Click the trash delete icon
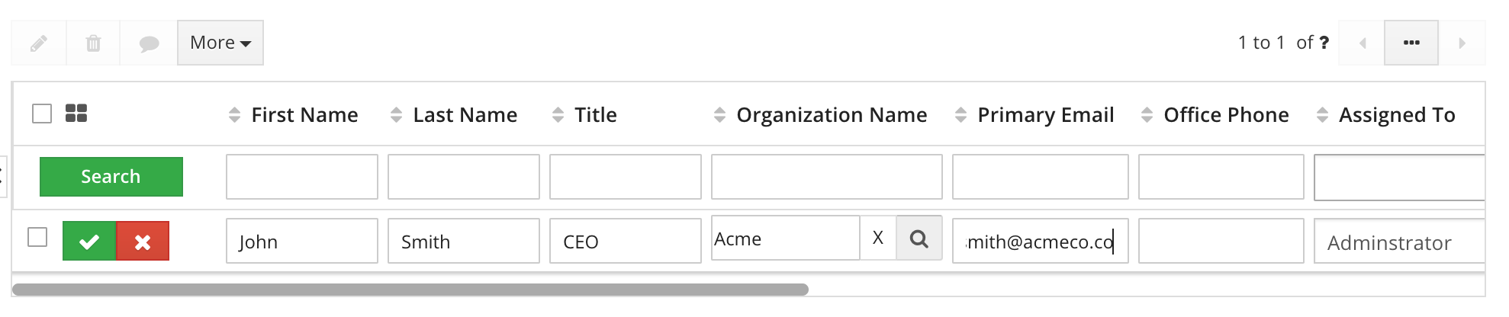The width and height of the screenshot is (1509, 317). pos(93,43)
